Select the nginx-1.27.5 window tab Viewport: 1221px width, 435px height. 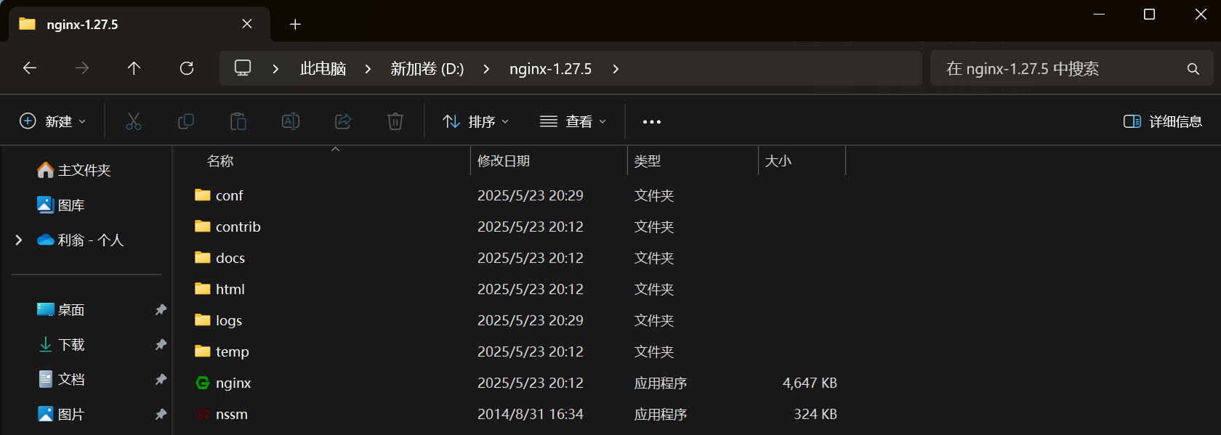click(140, 24)
